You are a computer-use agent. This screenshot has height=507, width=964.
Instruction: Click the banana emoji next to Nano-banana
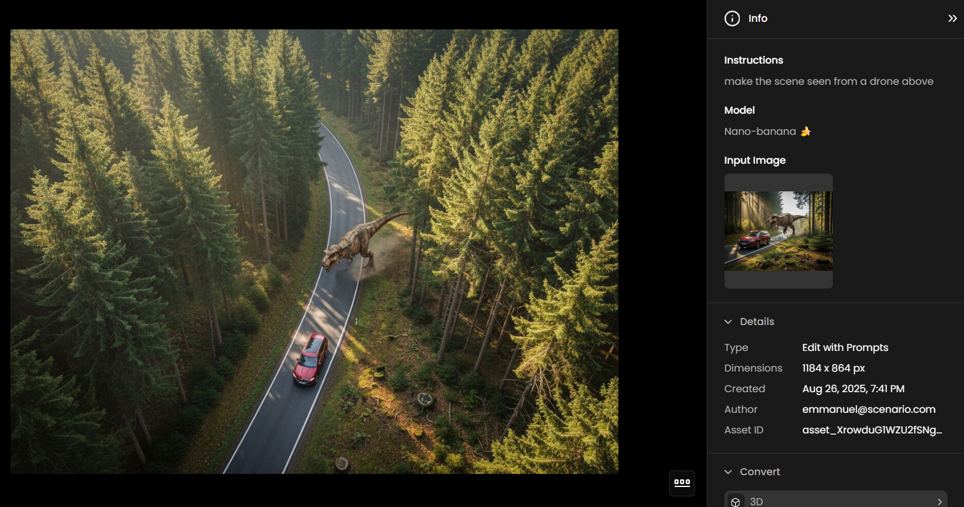(x=806, y=131)
